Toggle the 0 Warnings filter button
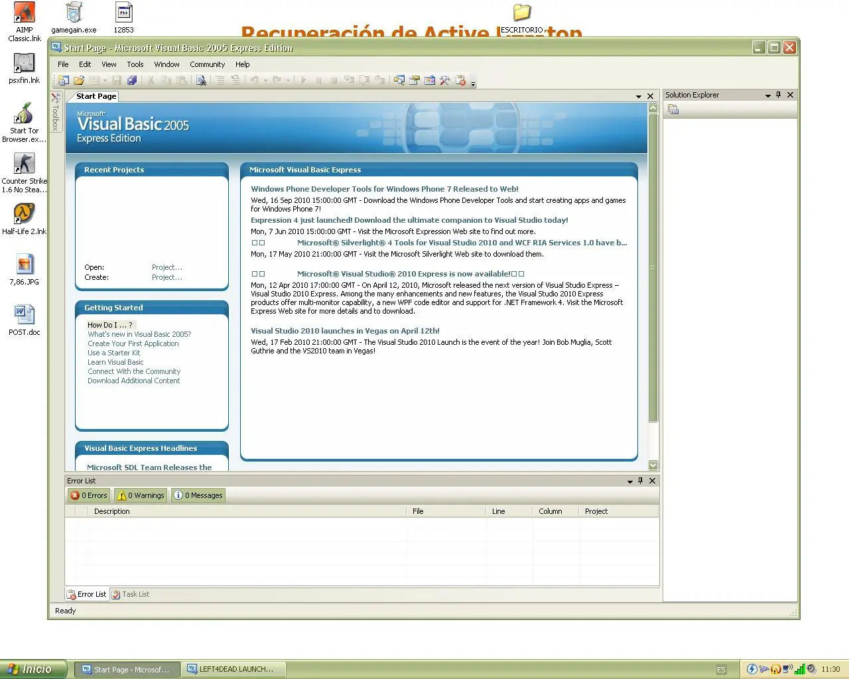849x679 pixels. (x=140, y=495)
